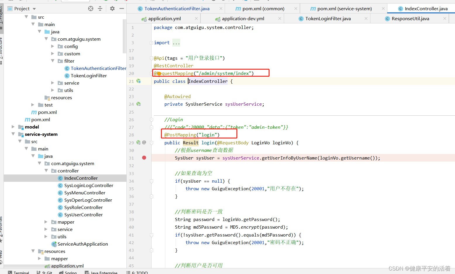The height and width of the screenshot is (274, 455).
Task: Open the TODO tool window
Action: 137,272
